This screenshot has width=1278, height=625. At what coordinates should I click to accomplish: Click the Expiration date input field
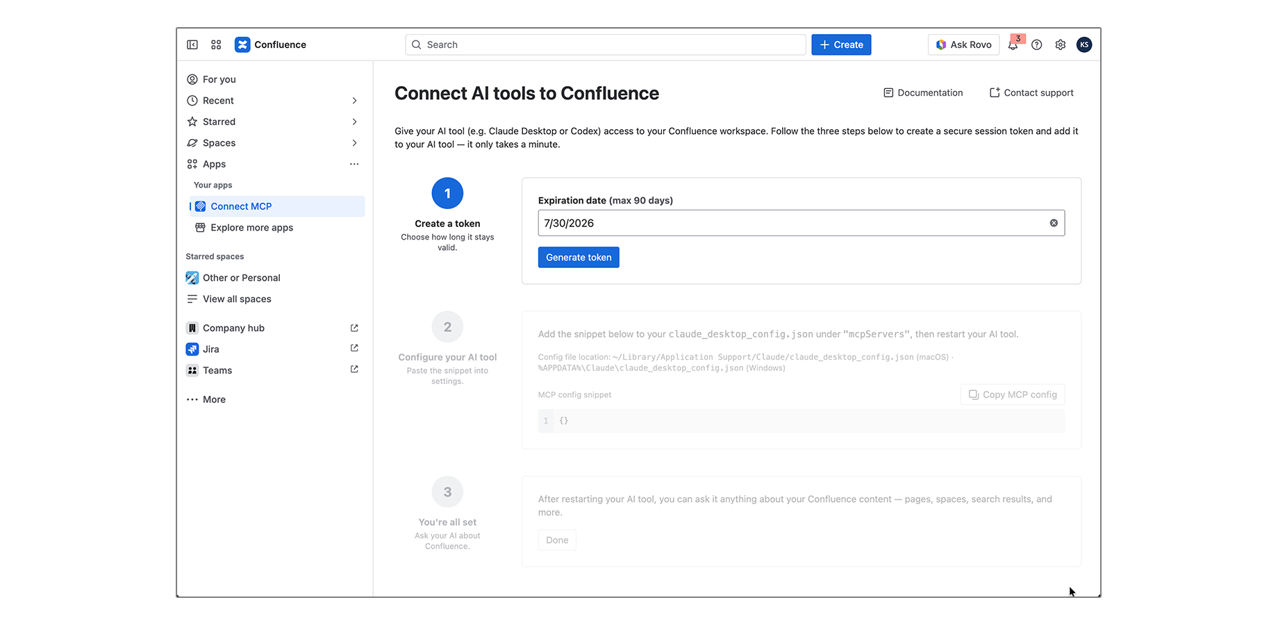[801, 223]
